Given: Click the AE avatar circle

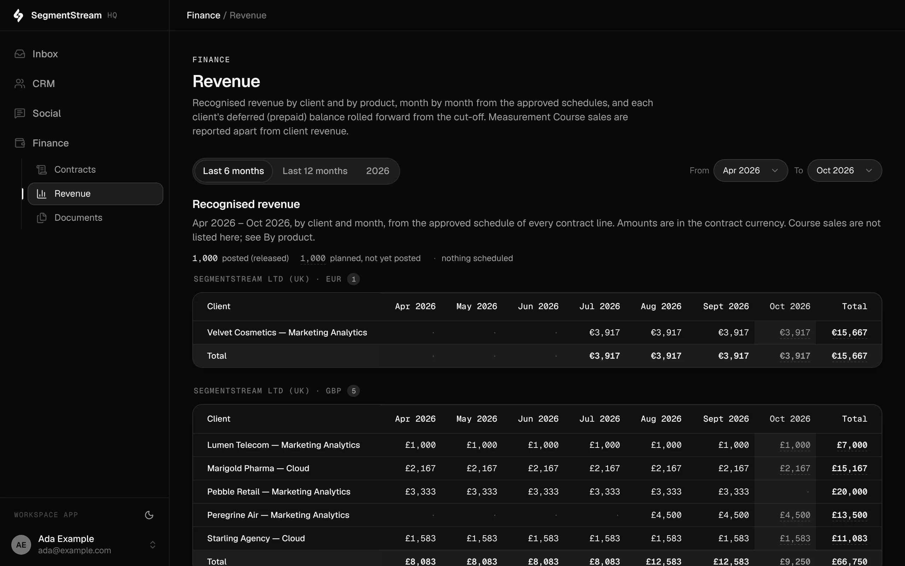Looking at the screenshot, I should click(x=21, y=545).
